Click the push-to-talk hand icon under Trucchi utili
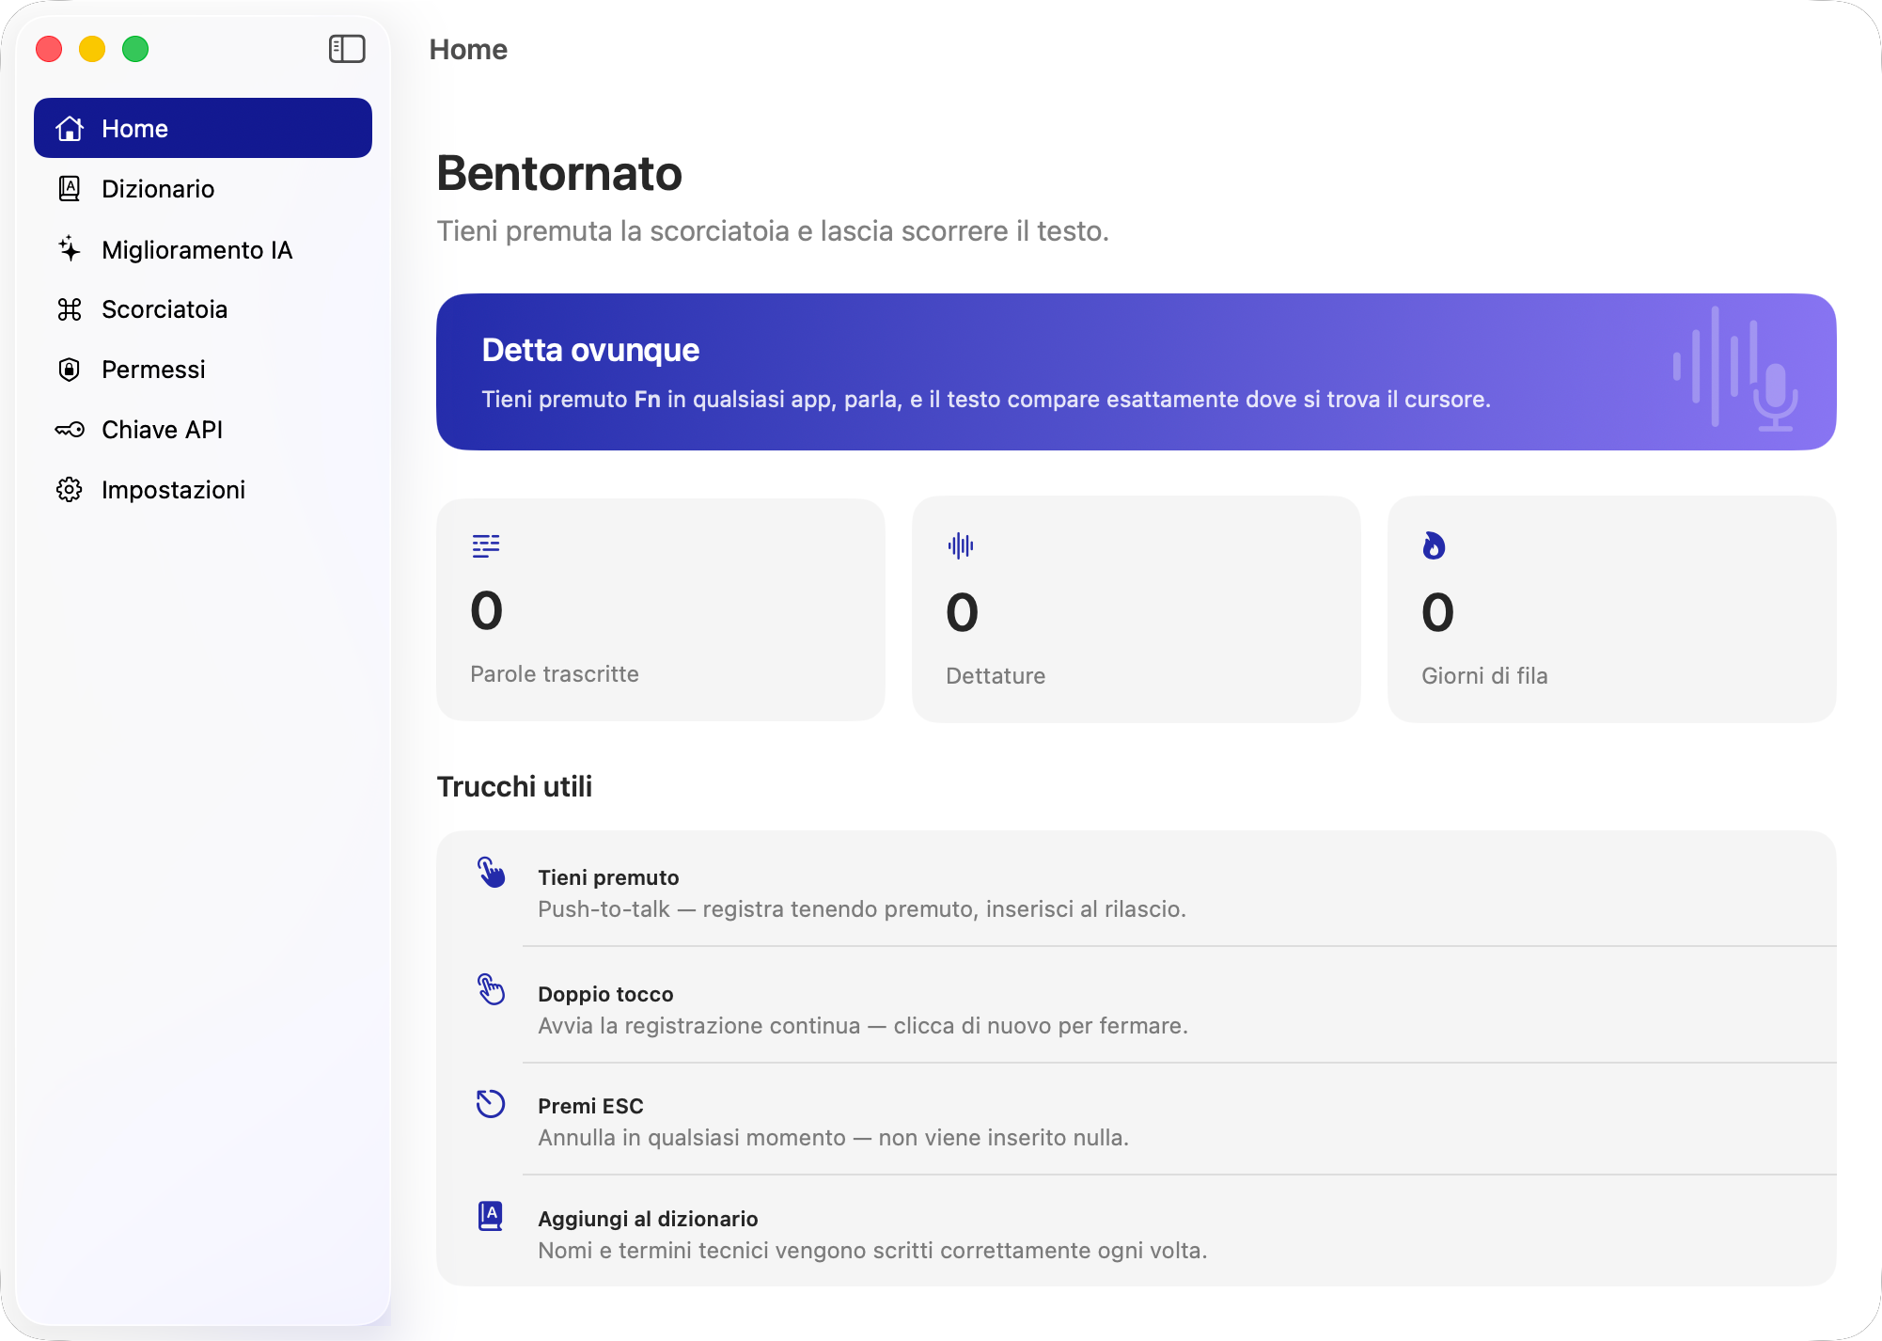Screen dimensions: 1882x1341 (490, 875)
